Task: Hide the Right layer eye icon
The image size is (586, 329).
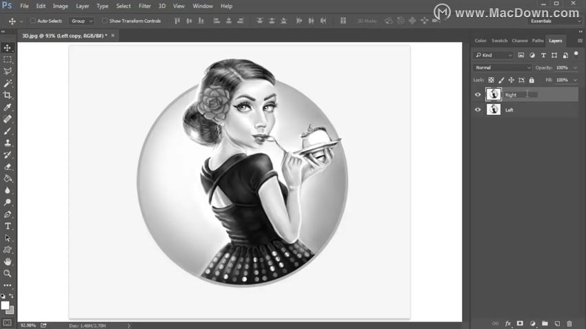Action: coord(478,95)
